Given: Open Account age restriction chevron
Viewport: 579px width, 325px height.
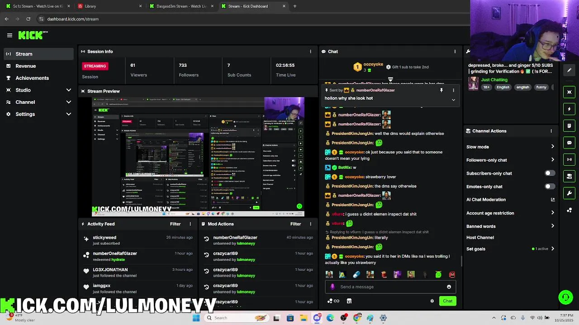Looking at the screenshot, I should pyautogui.click(x=552, y=213).
